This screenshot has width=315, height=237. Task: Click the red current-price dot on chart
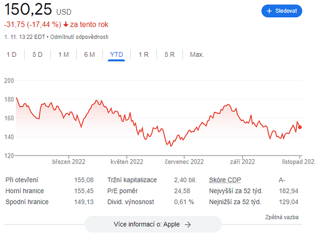(300, 127)
